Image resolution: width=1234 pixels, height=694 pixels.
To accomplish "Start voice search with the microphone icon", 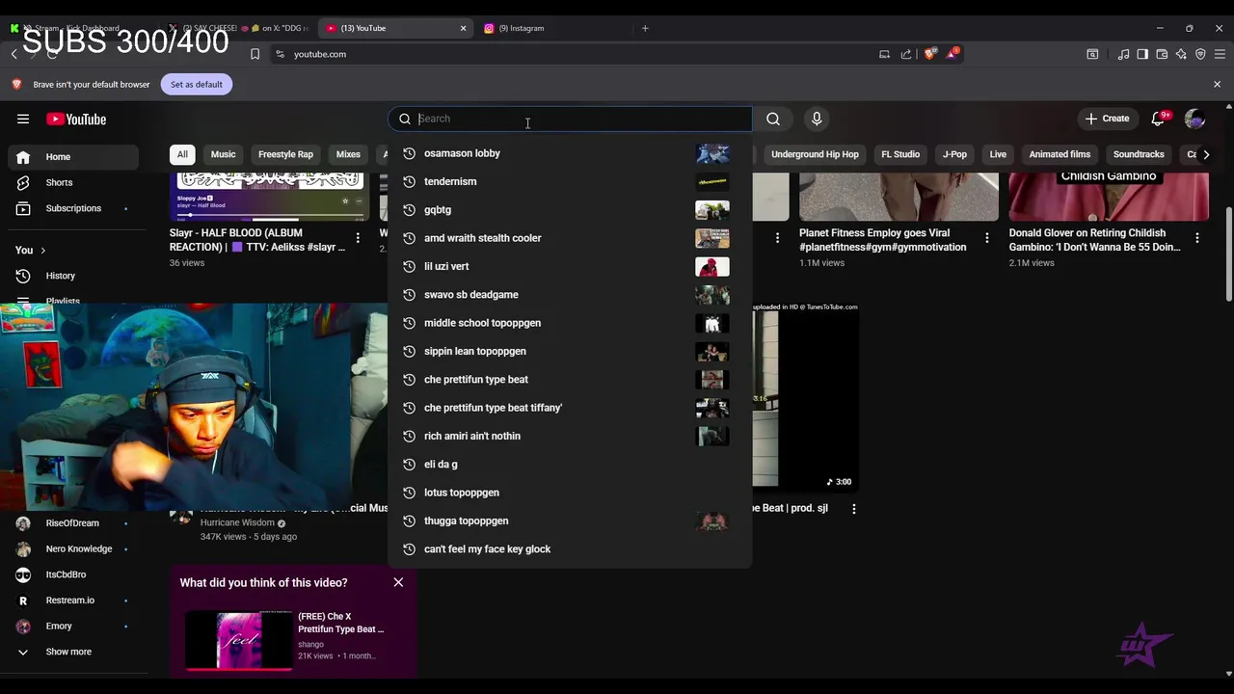I will coord(817,119).
